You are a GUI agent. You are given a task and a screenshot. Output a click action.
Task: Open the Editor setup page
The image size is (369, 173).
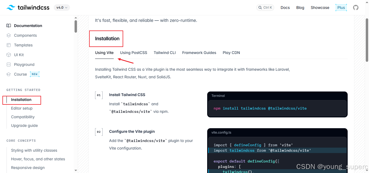point(22,108)
